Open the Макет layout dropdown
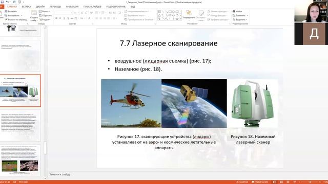The height and width of the screenshot is (184, 328). pos(45,11)
